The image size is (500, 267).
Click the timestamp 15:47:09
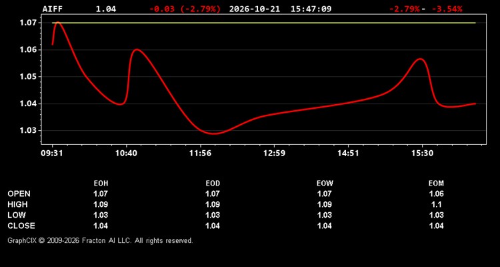(x=311, y=9)
